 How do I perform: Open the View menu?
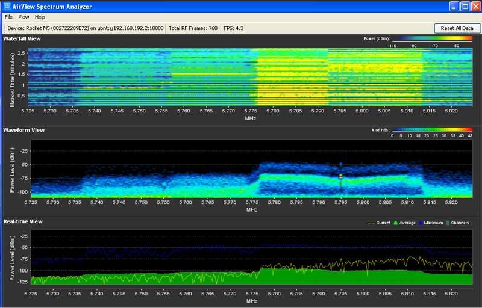point(23,17)
